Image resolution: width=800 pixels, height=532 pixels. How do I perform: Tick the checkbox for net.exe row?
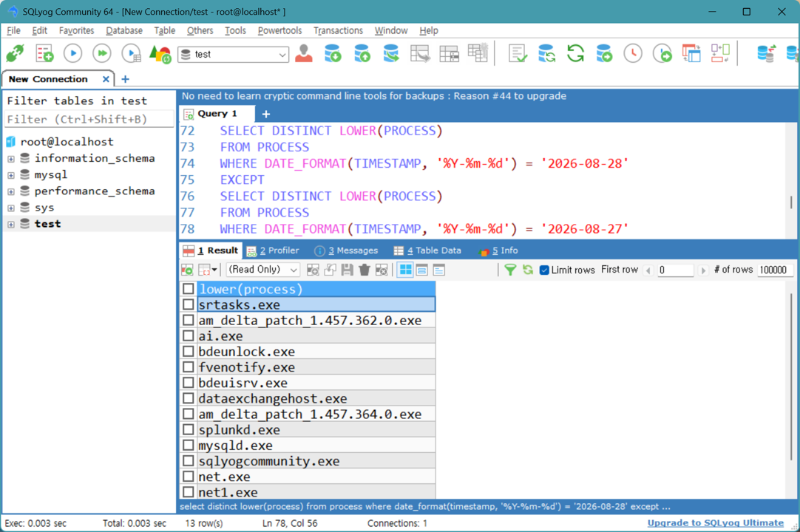coord(189,477)
